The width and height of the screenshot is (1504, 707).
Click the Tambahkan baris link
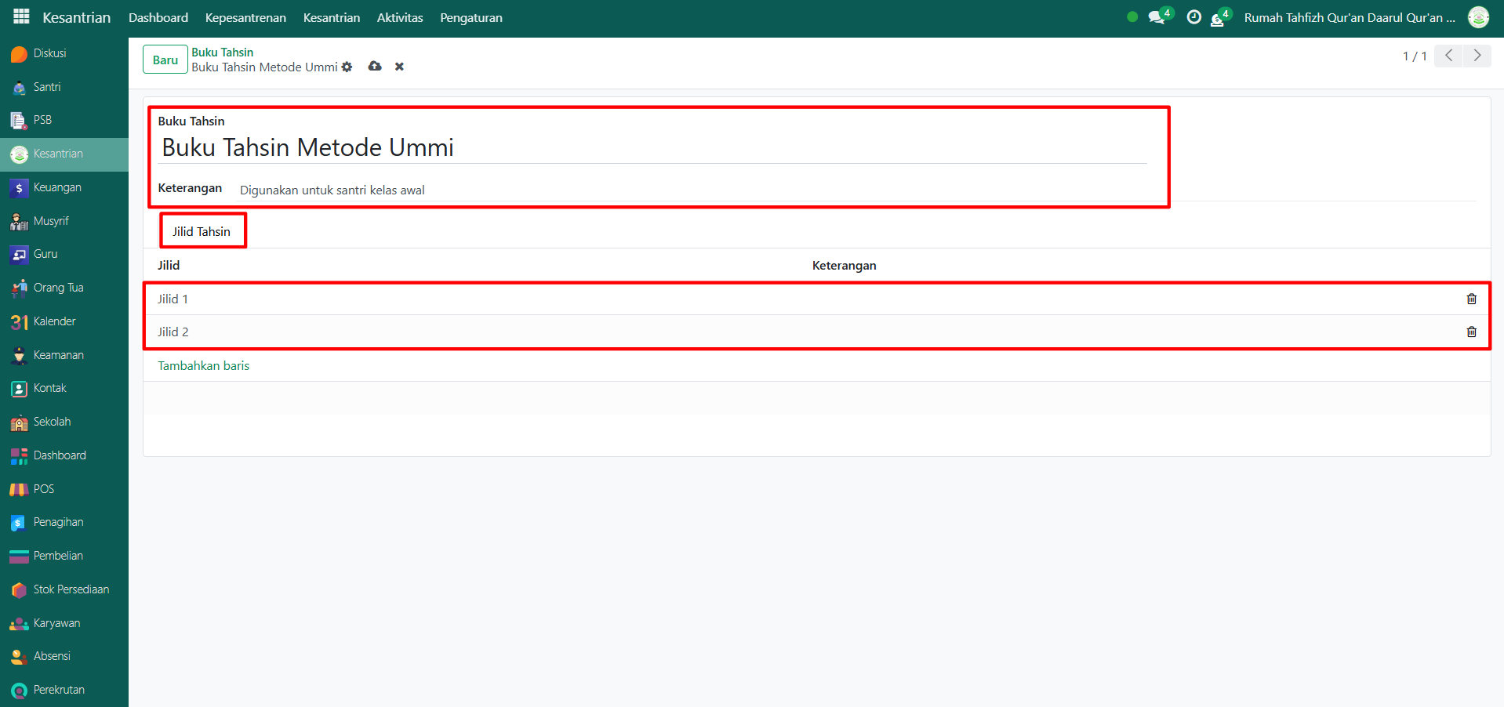[203, 365]
